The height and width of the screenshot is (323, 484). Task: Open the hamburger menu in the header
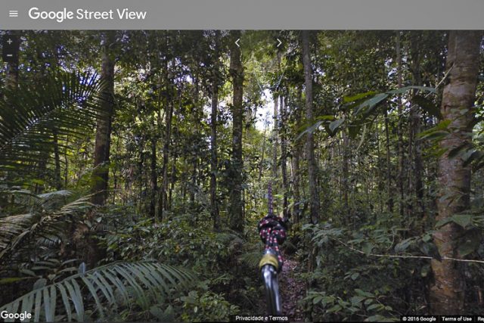(x=14, y=14)
